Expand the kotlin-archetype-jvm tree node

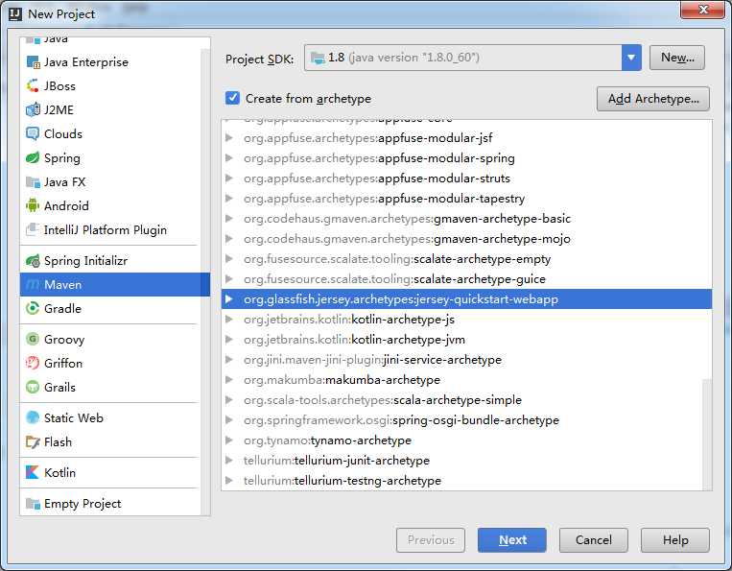228,340
